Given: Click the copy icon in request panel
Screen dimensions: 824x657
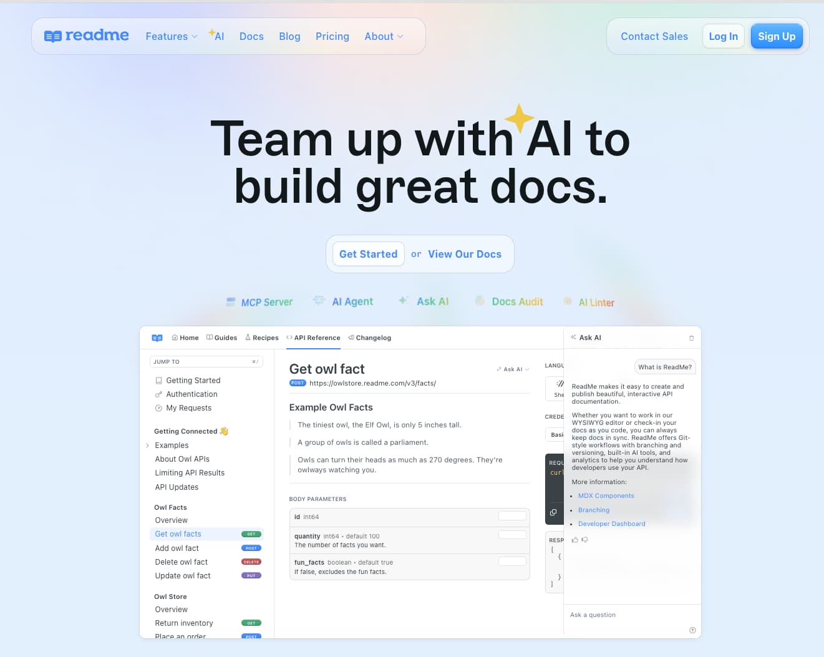Looking at the screenshot, I should (x=553, y=512).
